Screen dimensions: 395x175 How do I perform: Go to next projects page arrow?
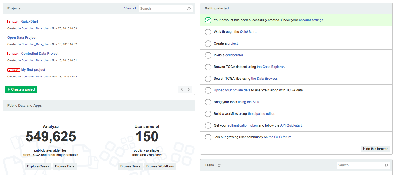pyautogui.click(x=189, y=89)
